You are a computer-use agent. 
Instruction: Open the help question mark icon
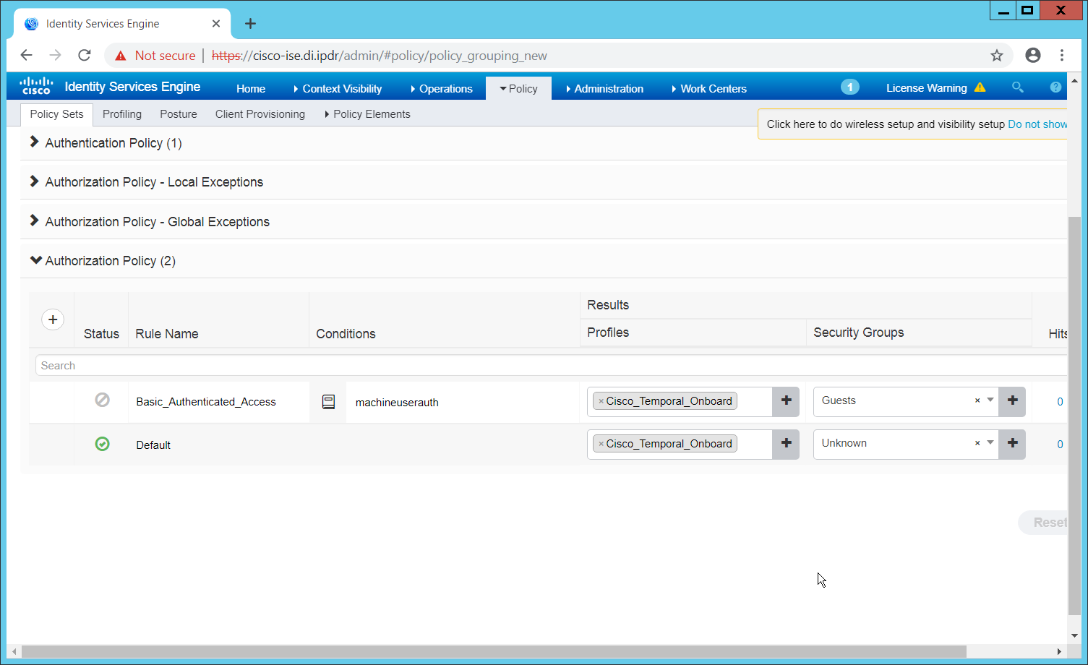pos(1055,87)
